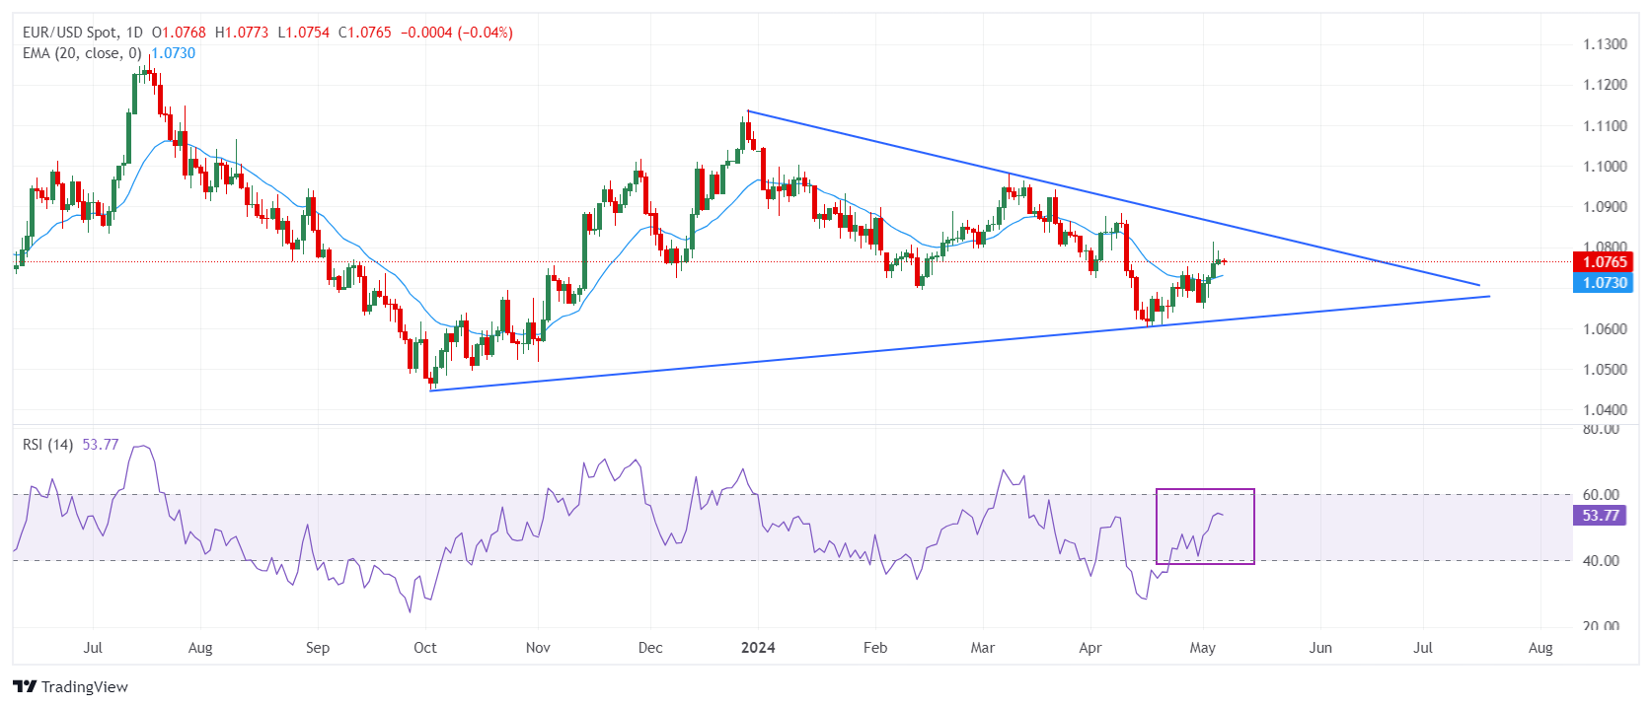Click the Jun label on the time axis
This screenshot has height=708, width=1652.
coord(1319,648)
